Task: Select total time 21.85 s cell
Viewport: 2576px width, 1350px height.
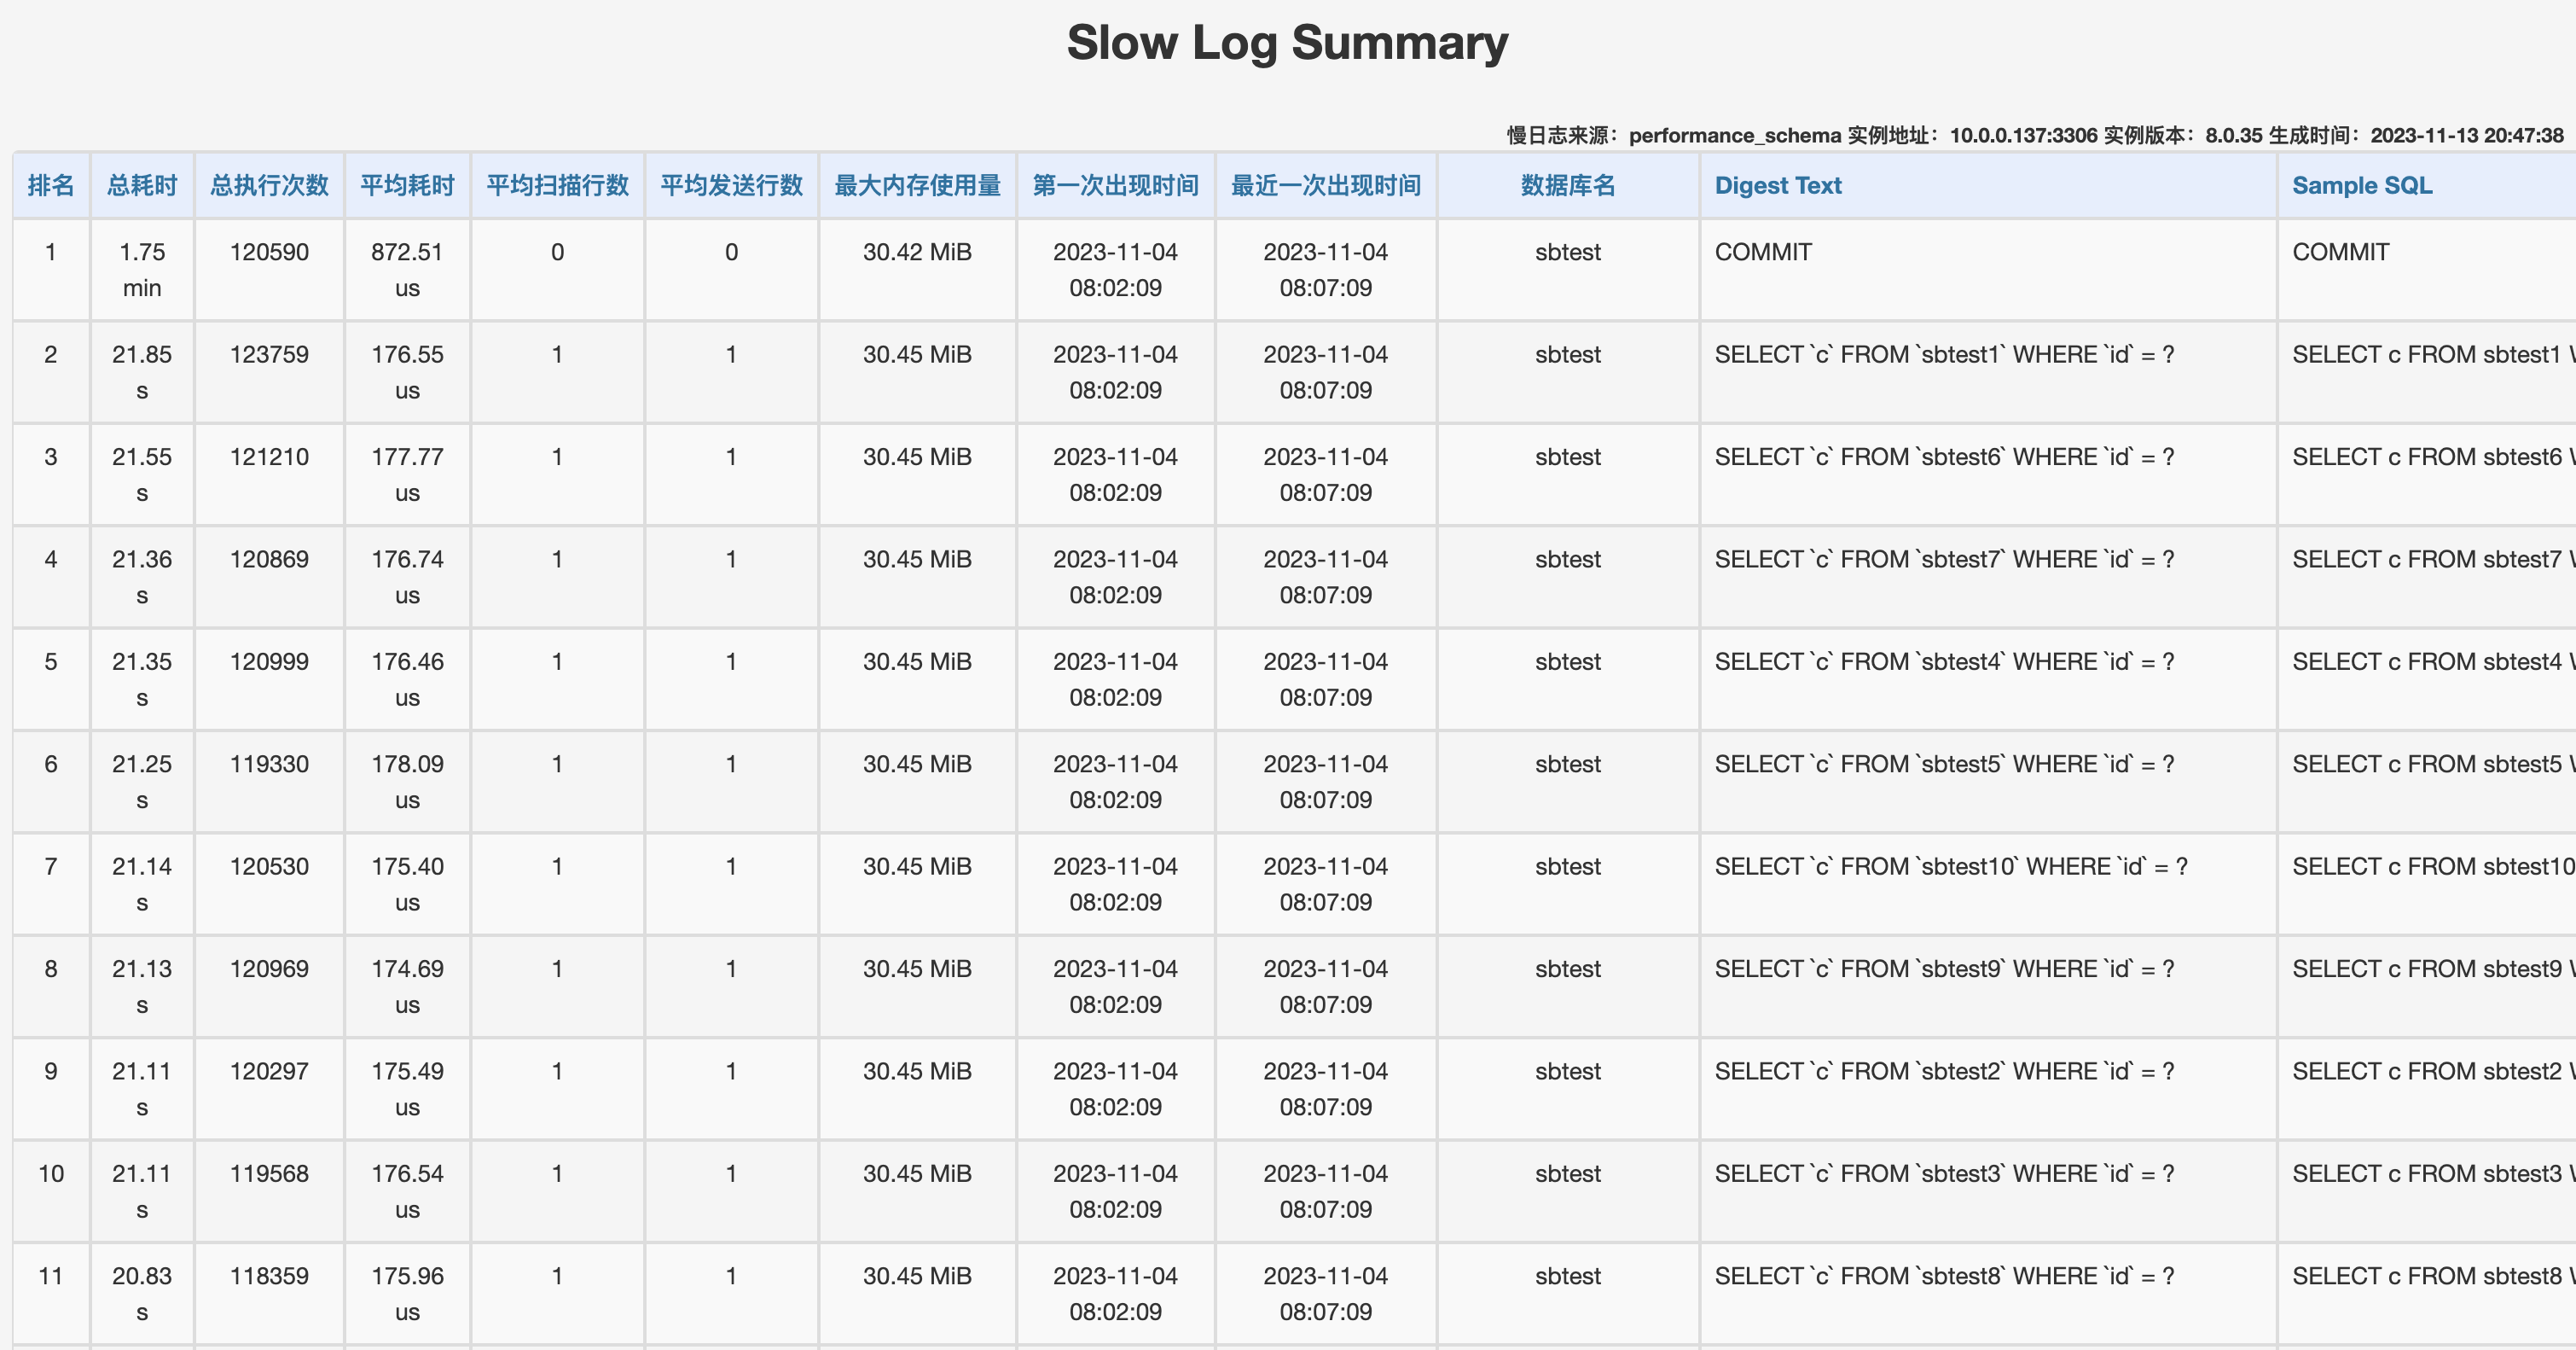Action: pos(142,371)
